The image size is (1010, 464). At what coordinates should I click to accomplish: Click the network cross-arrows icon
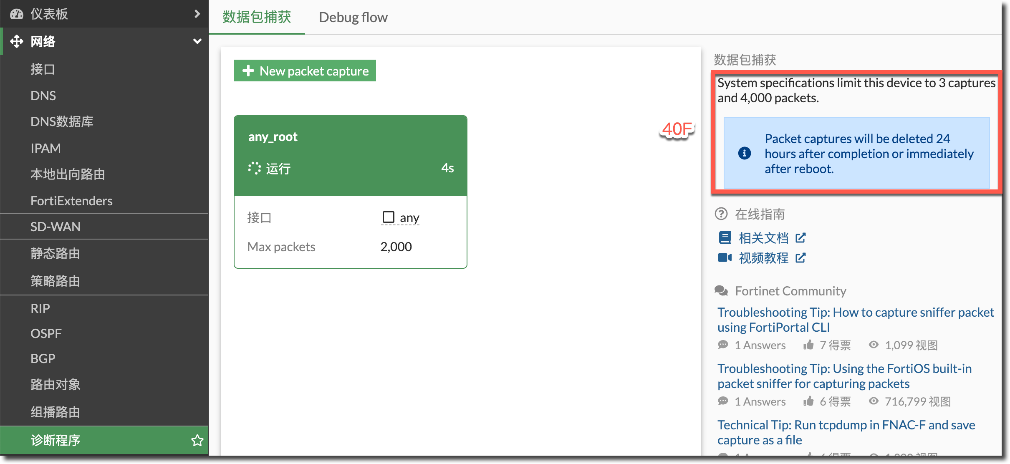point(17,41)
